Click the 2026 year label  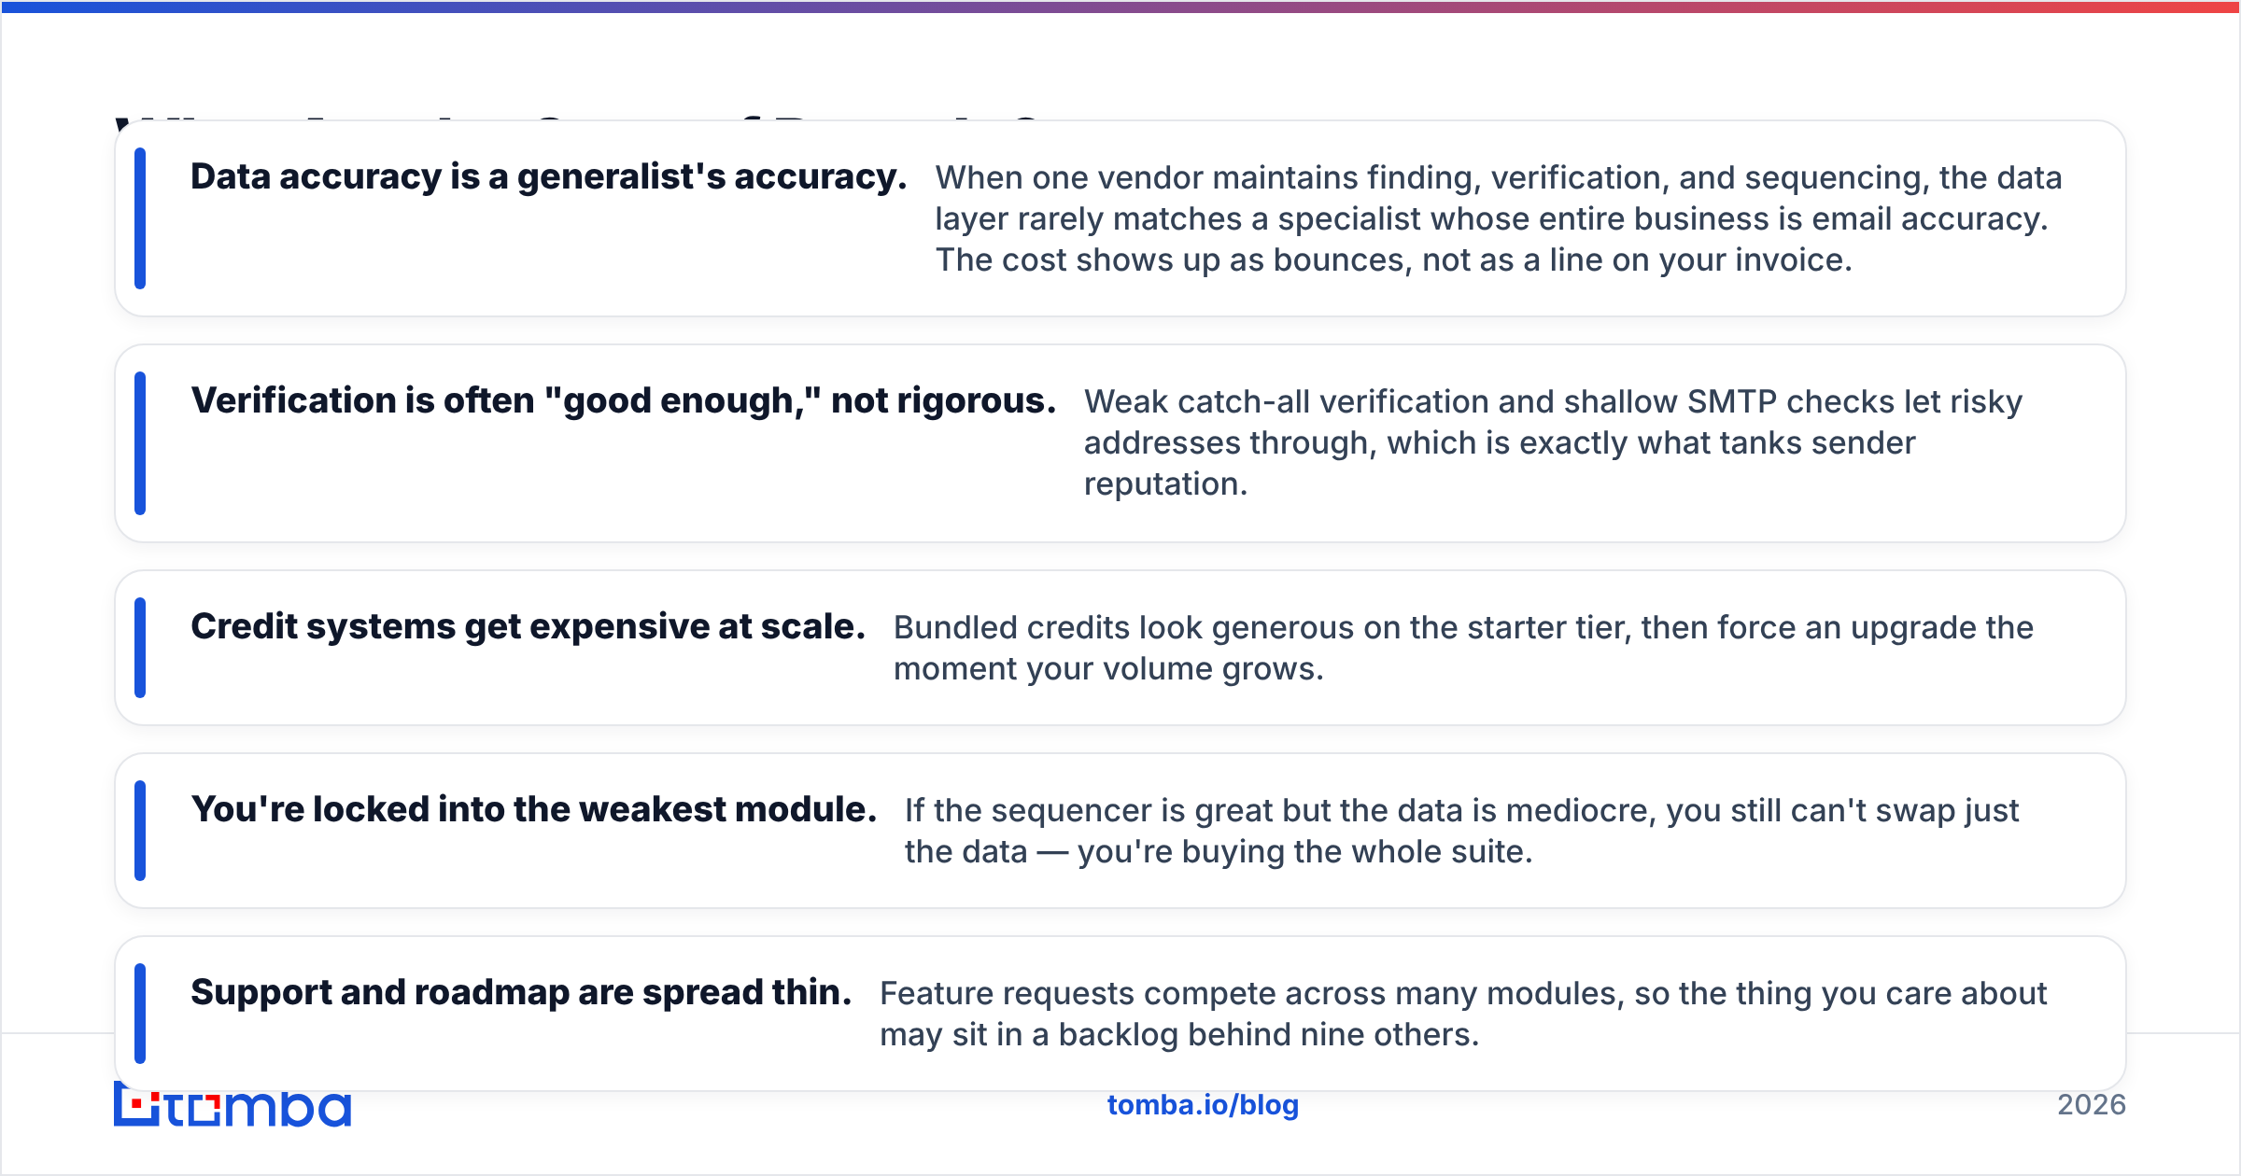point(2092,1105)
